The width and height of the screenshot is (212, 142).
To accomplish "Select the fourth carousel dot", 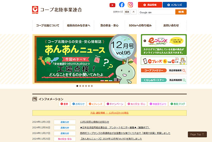I will (x=86, y=86).
